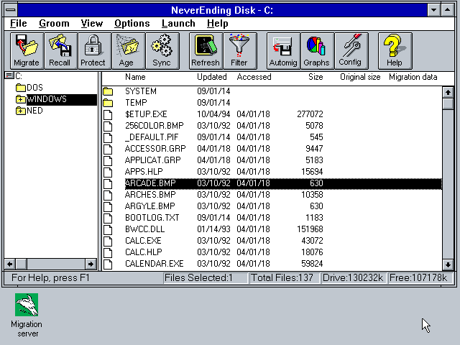Click the tree pane horizontal scroll thumb
Viewport: 460px width, 345px height.
(21, 264)
